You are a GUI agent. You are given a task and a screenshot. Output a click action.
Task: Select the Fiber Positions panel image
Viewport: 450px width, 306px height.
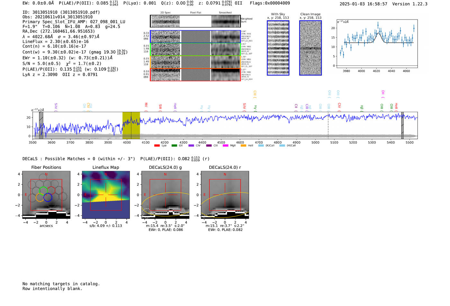[x=46, y=195]
